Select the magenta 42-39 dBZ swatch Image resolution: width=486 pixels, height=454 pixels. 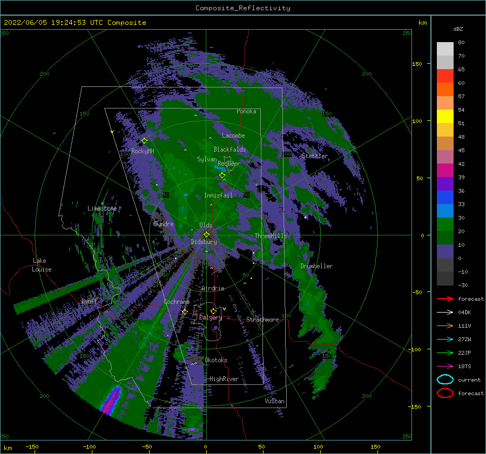tap(445, 171)
